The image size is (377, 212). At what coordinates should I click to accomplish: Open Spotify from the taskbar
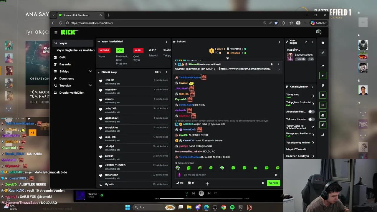click(x=232, y=207)
